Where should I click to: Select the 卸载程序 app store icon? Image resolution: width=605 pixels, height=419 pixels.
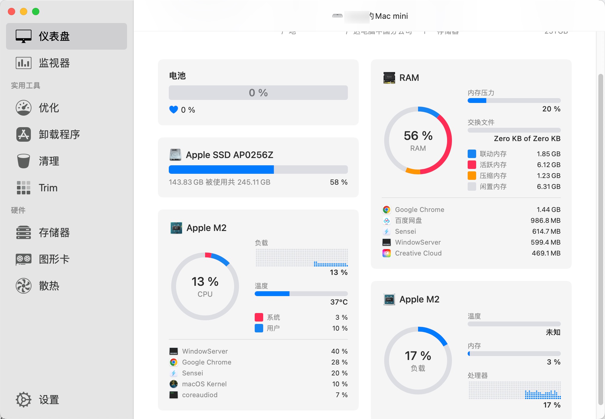coord(24,134)
